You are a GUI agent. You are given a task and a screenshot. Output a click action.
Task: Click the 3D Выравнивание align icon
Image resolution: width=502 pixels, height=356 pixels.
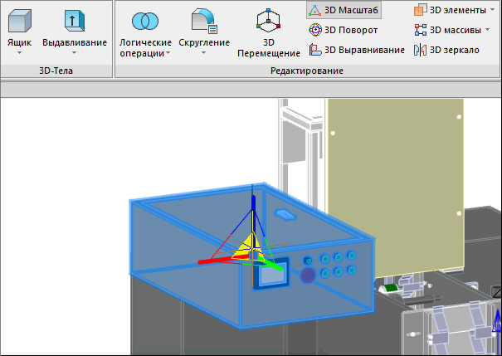(315, 50)
